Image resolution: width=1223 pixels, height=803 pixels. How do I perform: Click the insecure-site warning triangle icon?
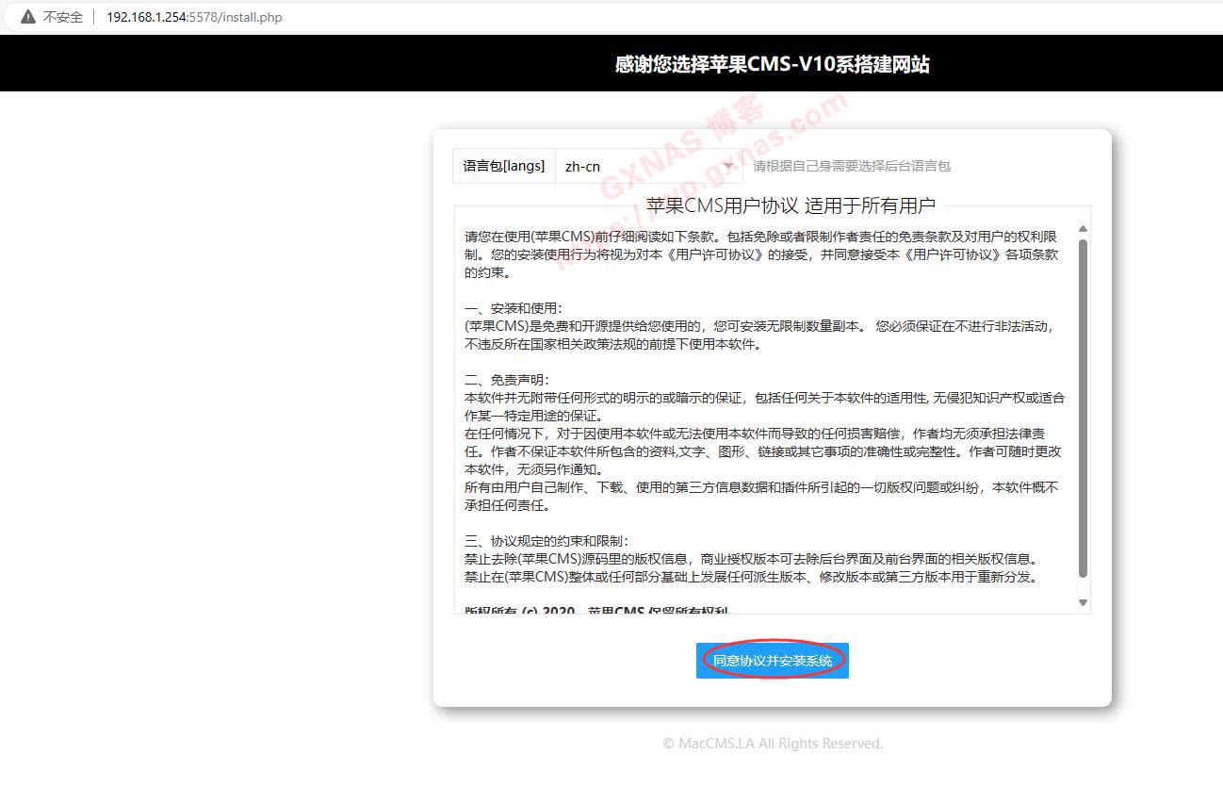[27, 17]
